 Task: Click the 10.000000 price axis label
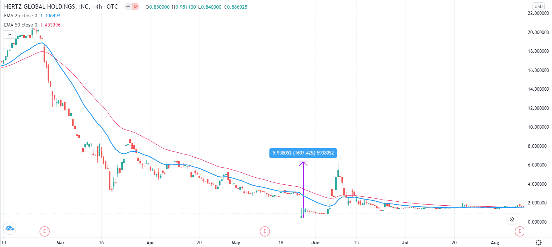coord(538,127)
